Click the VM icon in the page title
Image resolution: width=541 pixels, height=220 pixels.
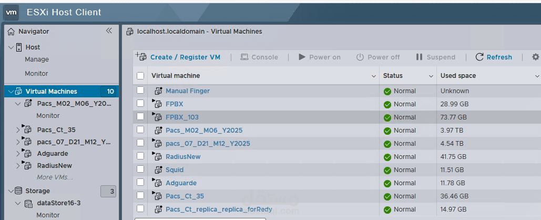click(x=130, y=32)
